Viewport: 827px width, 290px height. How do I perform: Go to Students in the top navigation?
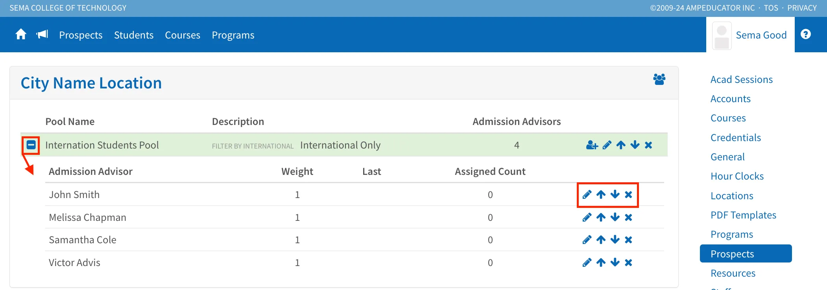click(134, 35)
